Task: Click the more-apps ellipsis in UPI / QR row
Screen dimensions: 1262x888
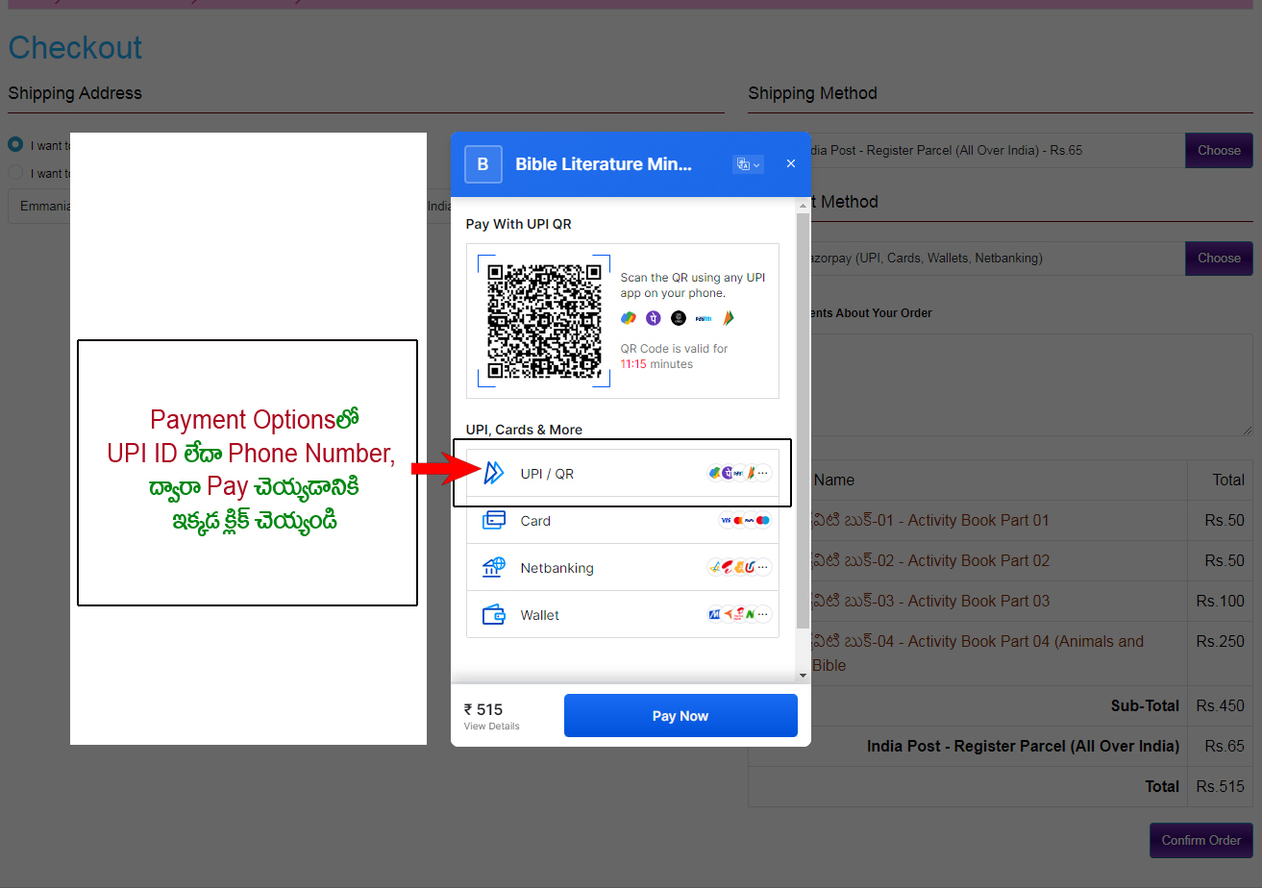Action: pyautogui.click(x=763, y=473)
